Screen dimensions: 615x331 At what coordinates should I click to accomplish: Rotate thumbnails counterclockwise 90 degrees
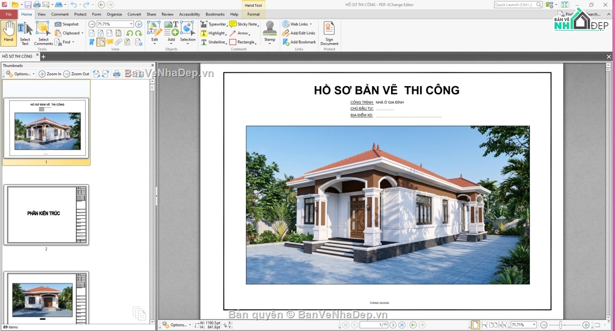[96, 74]
